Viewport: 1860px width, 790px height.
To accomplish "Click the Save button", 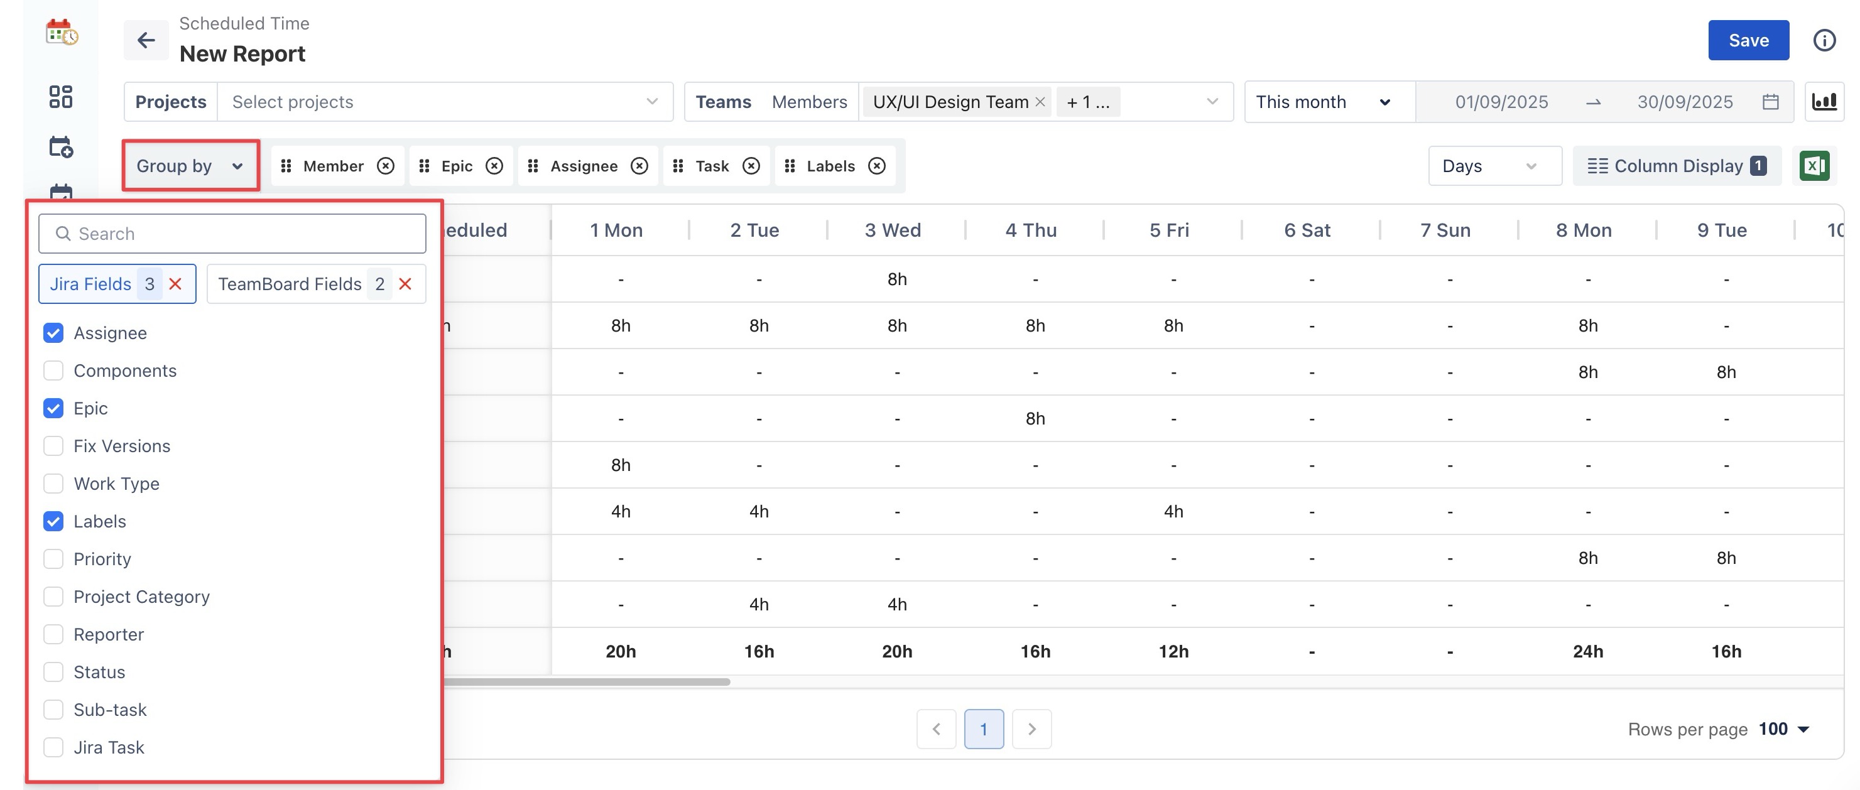I will pos(1748,40).
